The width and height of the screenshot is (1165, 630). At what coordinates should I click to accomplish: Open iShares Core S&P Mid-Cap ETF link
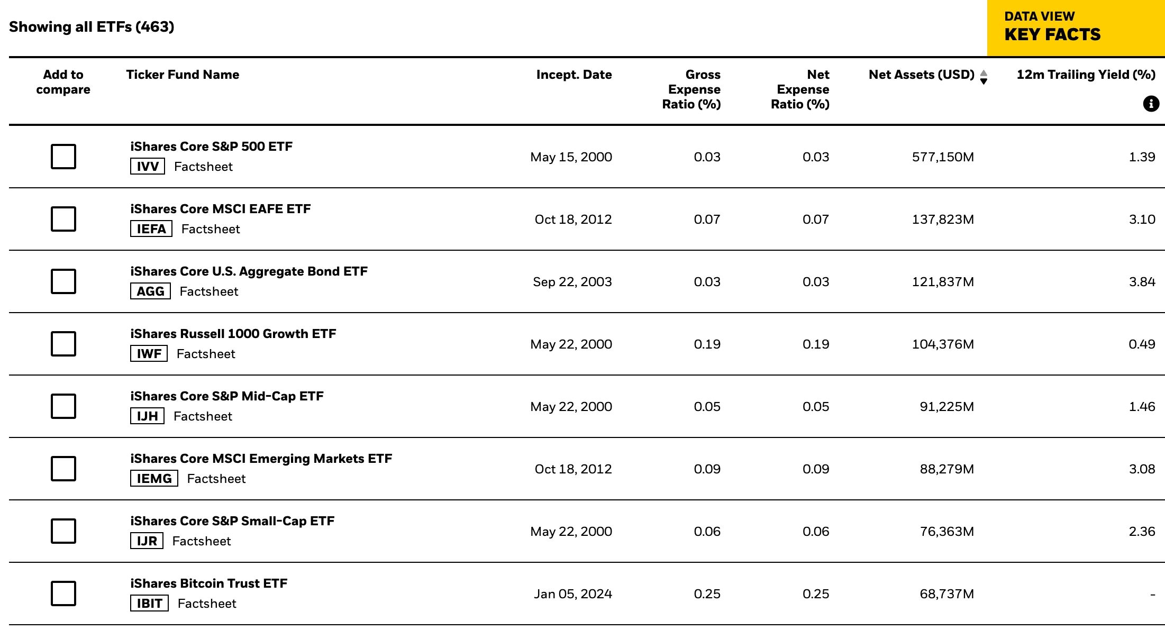[227, 396]
